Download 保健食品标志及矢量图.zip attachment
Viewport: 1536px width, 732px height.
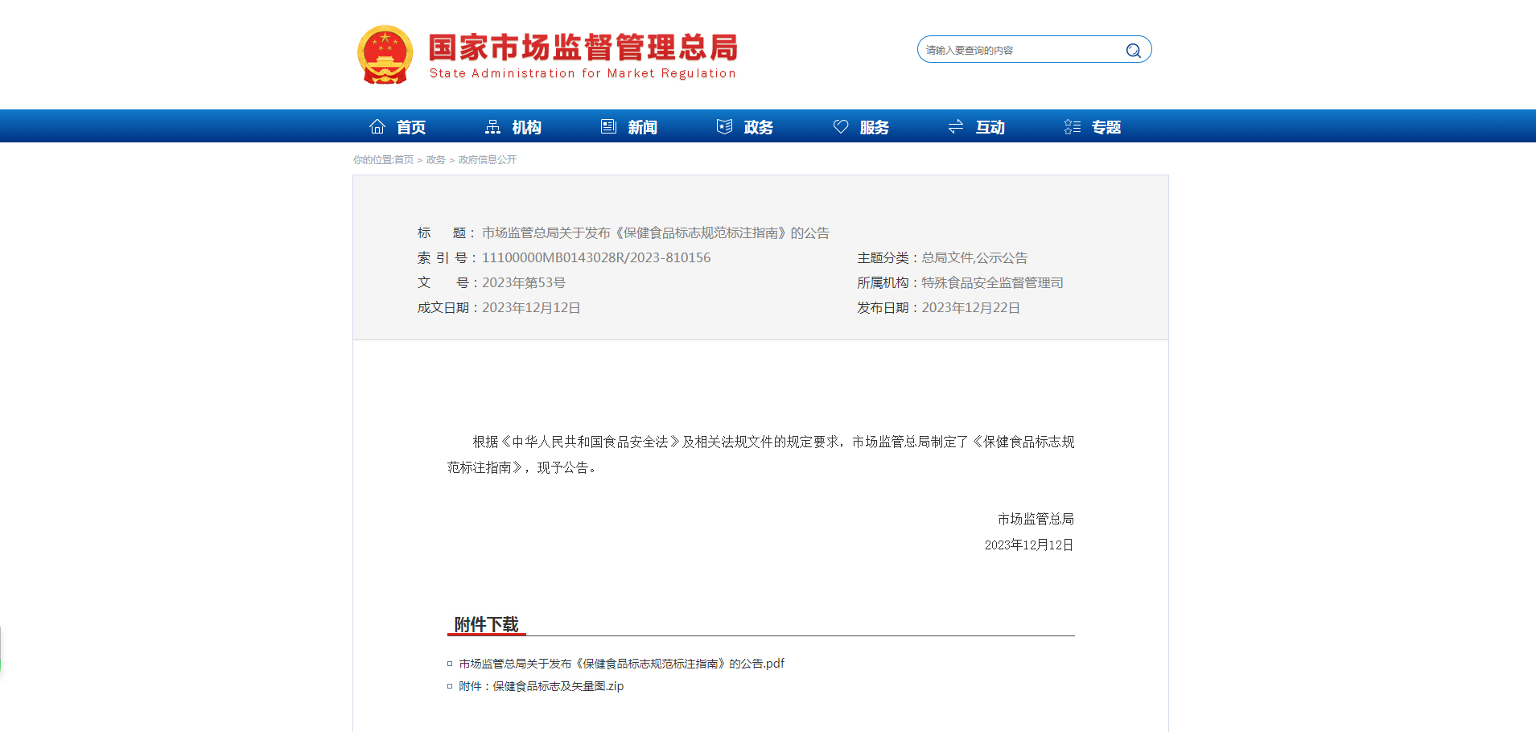click(x=540, y=686)
